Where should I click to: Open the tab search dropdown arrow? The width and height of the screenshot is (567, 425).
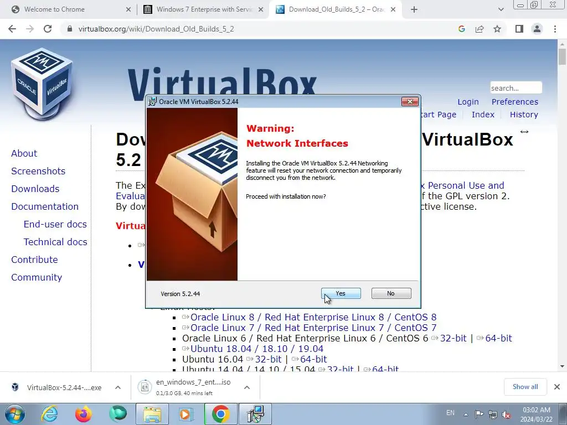coord(501,9)
